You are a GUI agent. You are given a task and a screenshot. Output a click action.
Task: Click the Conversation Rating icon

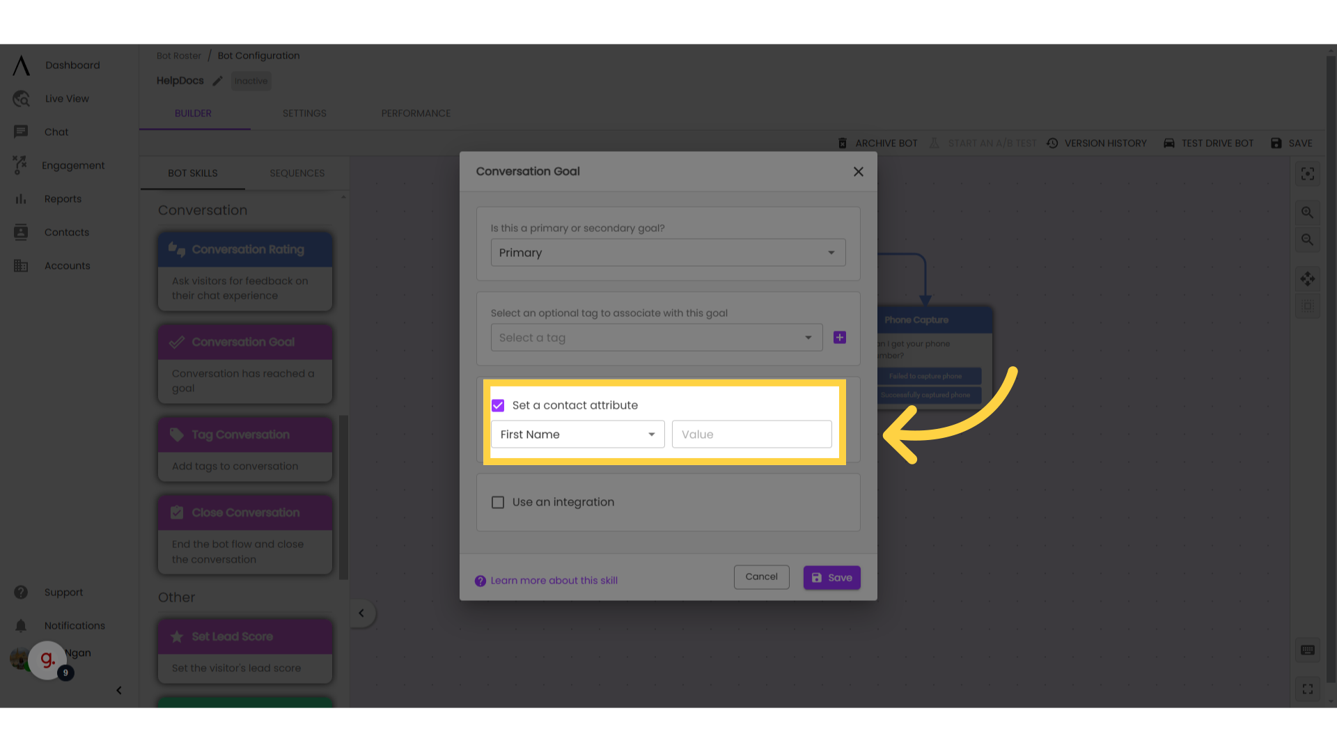pyautogui.click(x=178, y=248)
